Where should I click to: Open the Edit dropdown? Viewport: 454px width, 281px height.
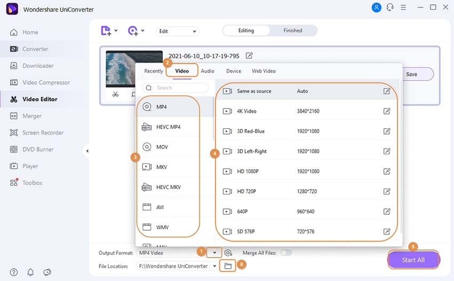pyautogui.click(x=177, y=32)
